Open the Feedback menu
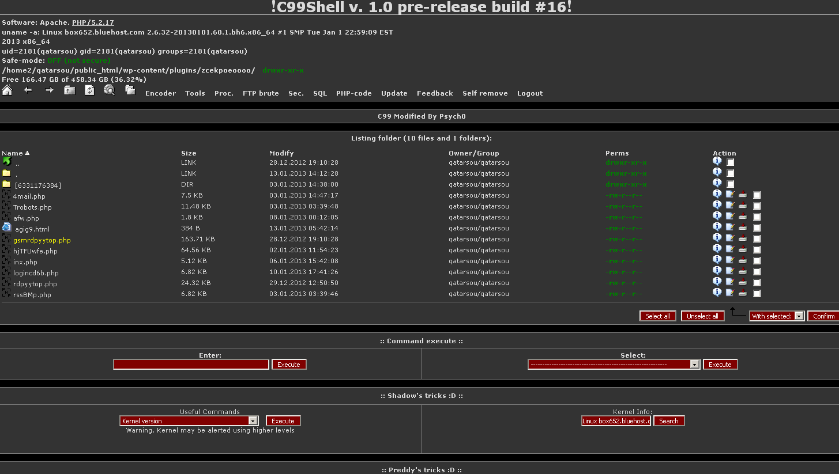Screen dimensions: 839x474 point(435,93)
